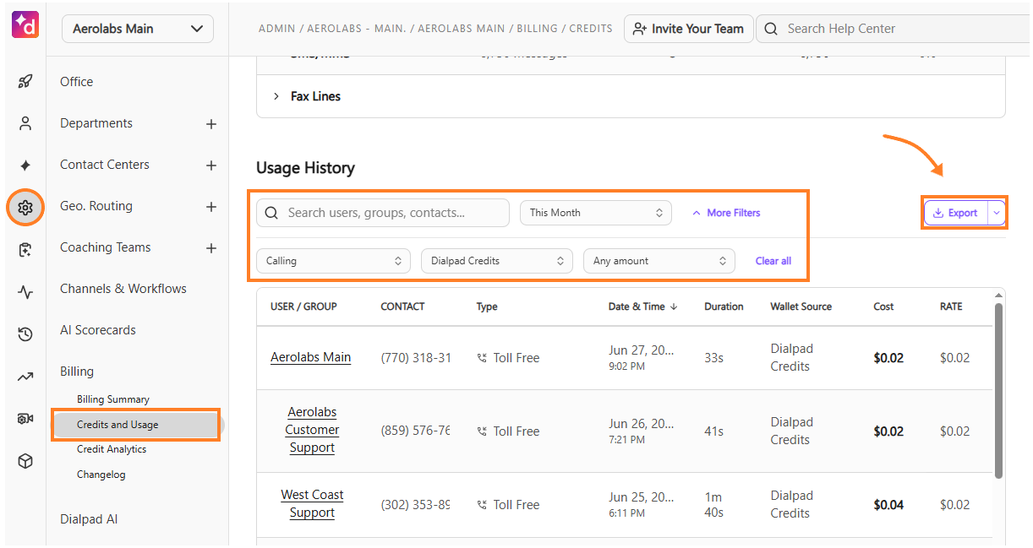Open the Contact Centers menu item

(105, 165)
